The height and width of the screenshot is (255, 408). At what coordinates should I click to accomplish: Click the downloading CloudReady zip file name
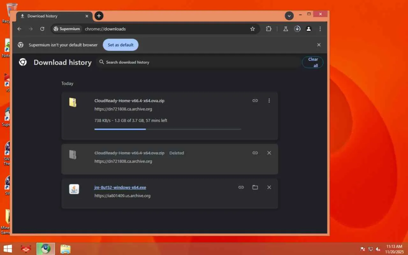click(x=129, y=101)
